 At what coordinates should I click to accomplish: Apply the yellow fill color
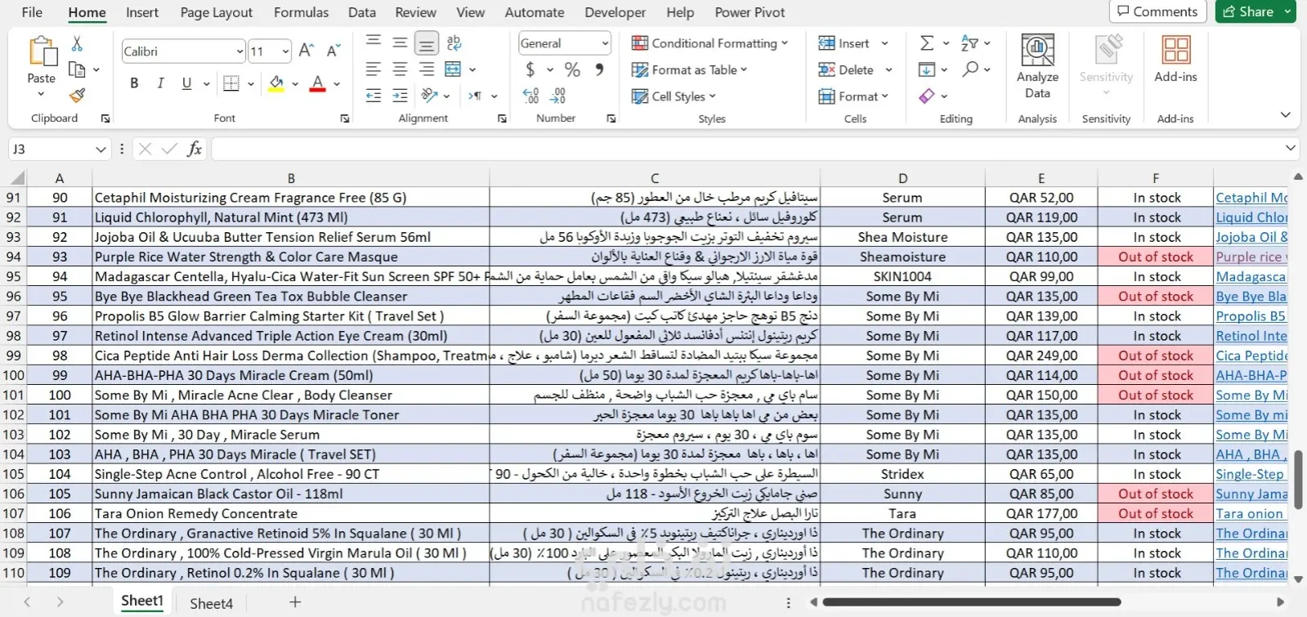pyautogui.click(x=276, y=83)
